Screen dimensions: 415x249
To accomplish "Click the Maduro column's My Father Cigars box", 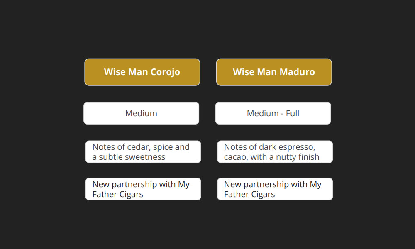I will pos(275,189).
